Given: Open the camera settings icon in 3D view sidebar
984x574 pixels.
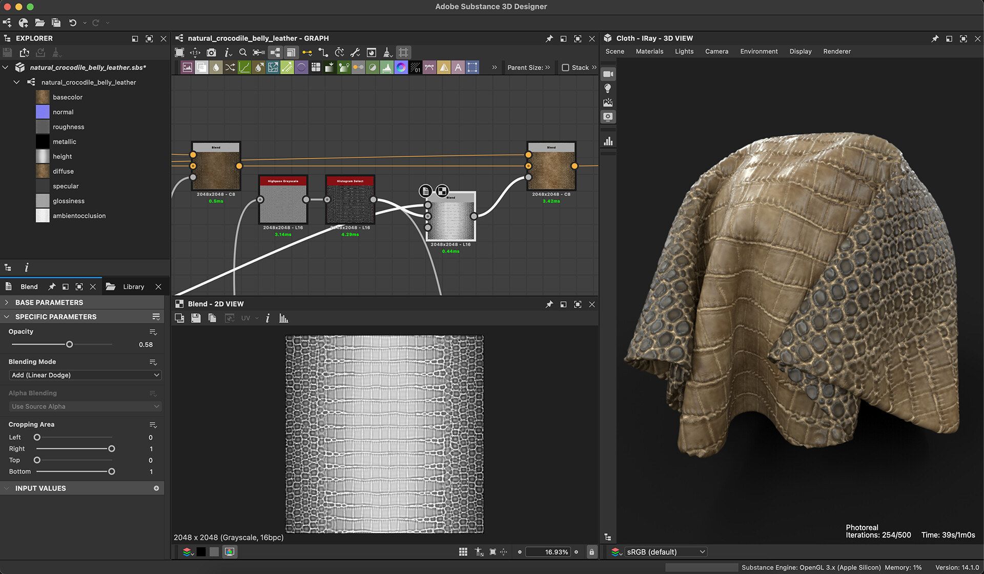Looking at the screenshot, I should (x=608, y=74).
